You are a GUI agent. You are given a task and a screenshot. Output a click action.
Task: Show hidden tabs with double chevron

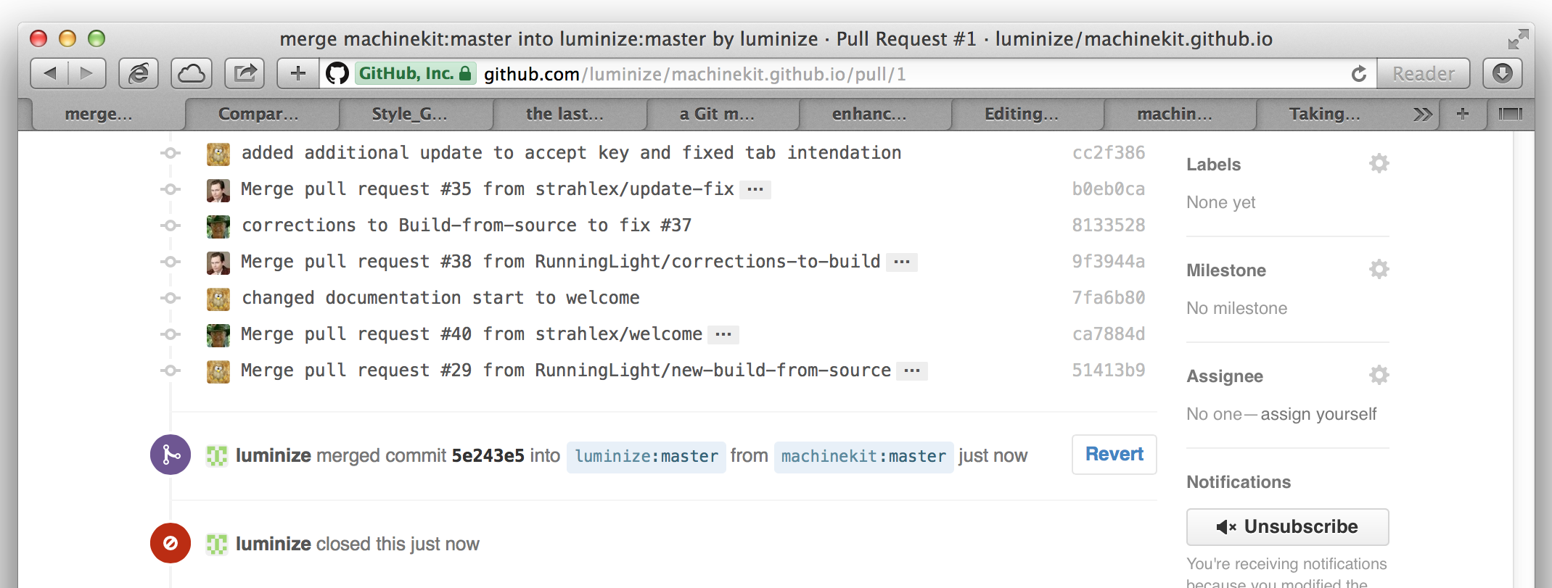click(x=1422, y=114)
